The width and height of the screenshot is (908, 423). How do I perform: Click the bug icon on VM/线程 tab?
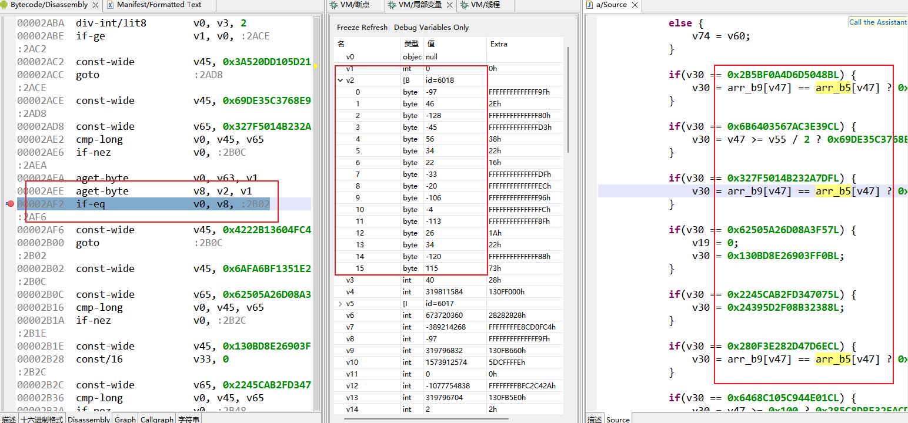tap(464, 5)
